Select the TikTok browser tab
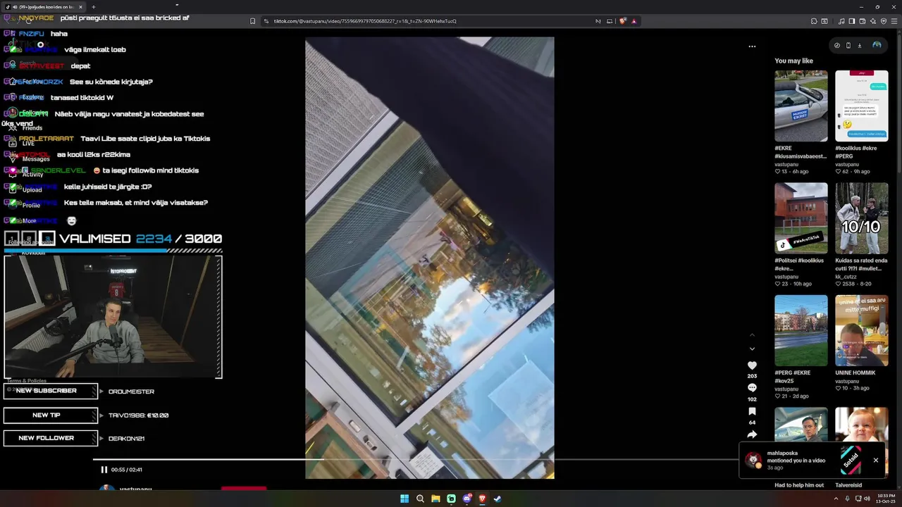This screenshot has height=507, width=902. tap(44, 7)
